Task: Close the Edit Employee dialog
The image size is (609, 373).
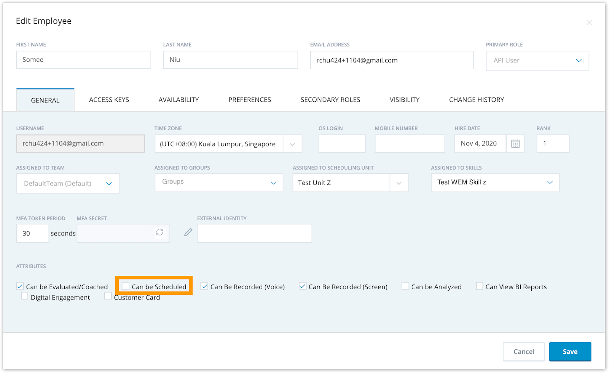Action: [589, 22]
